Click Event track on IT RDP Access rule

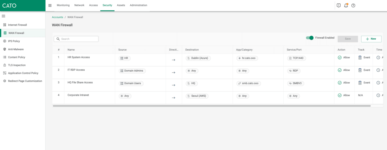click(x=364, y=70)
